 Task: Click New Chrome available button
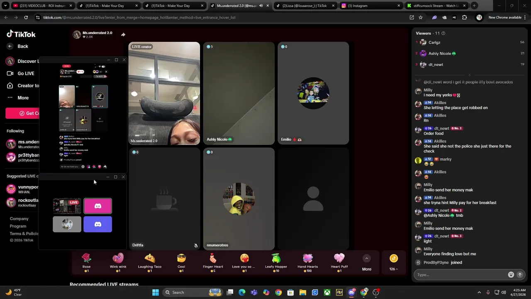click(x=505, y=17)
